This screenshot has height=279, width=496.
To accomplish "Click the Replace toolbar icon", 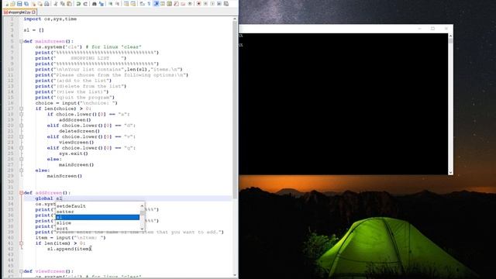I will [102, 4].
